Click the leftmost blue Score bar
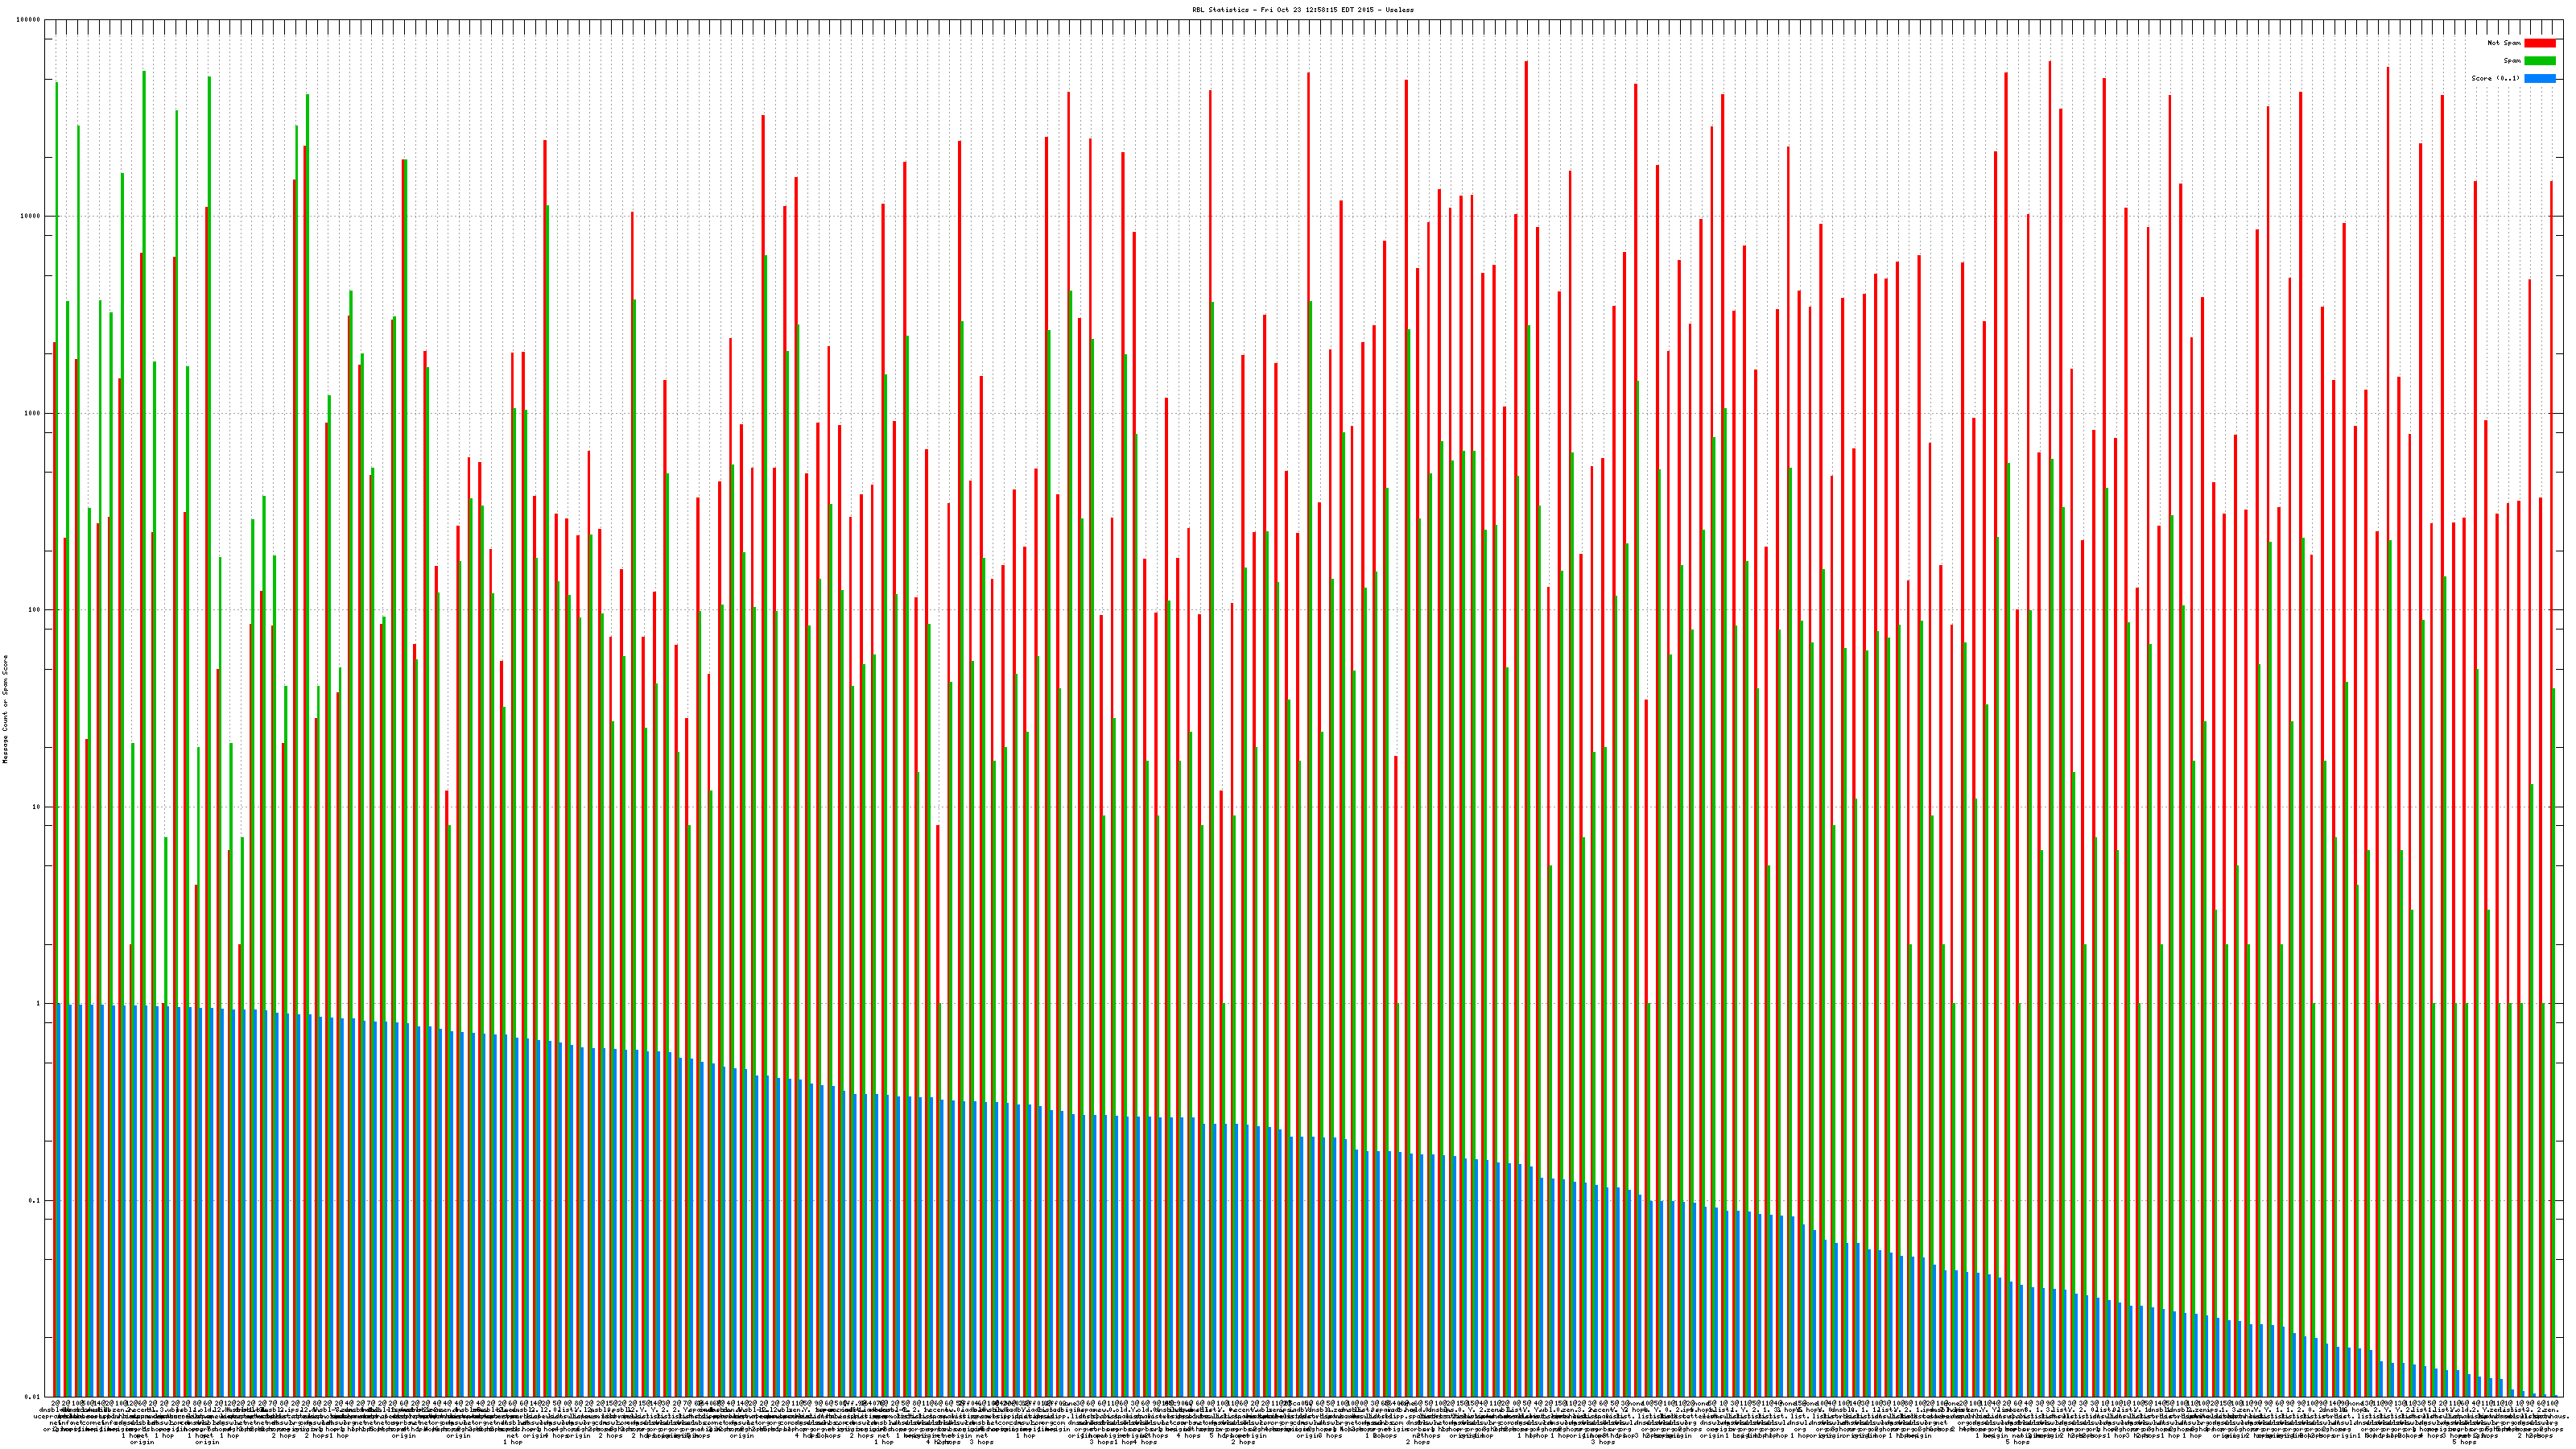This screenshot has width=2576, height=1449. (59, 1200)
